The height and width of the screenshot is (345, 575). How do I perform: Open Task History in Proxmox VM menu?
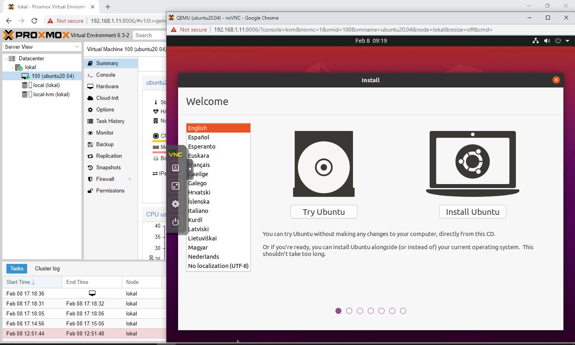tap(111, 121)
